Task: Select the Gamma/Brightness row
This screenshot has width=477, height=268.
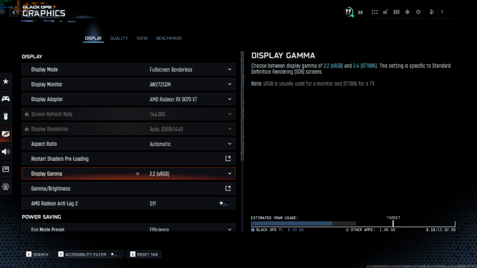Action: (128, 188)
